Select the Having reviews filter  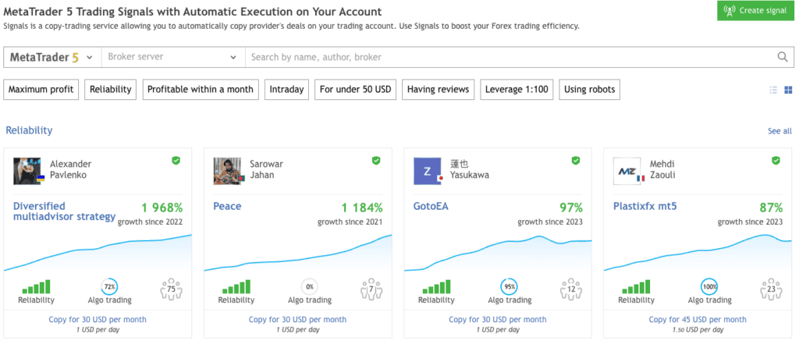point(438,90)
